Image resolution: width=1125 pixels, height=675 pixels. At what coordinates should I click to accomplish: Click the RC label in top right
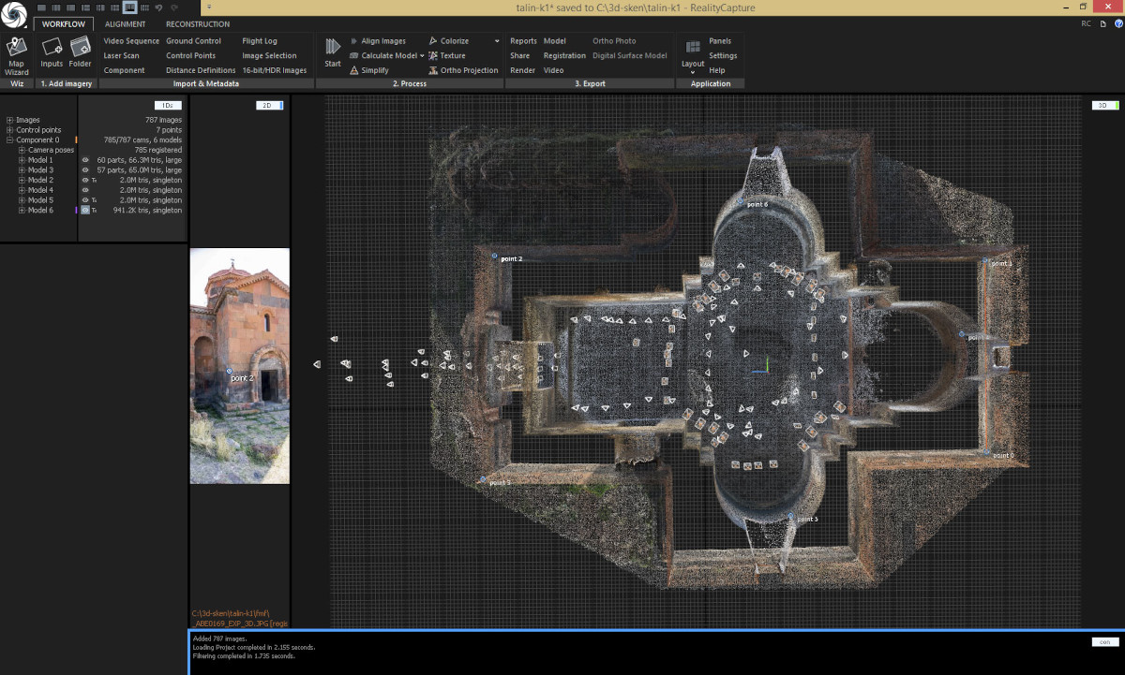pos(1086,23)
